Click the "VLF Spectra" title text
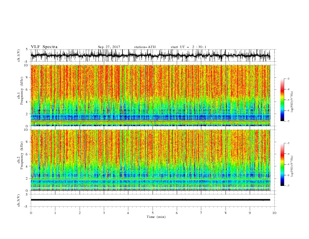This screenshot has width=309, height=239. pyautogui.click(x=44, y=47)
